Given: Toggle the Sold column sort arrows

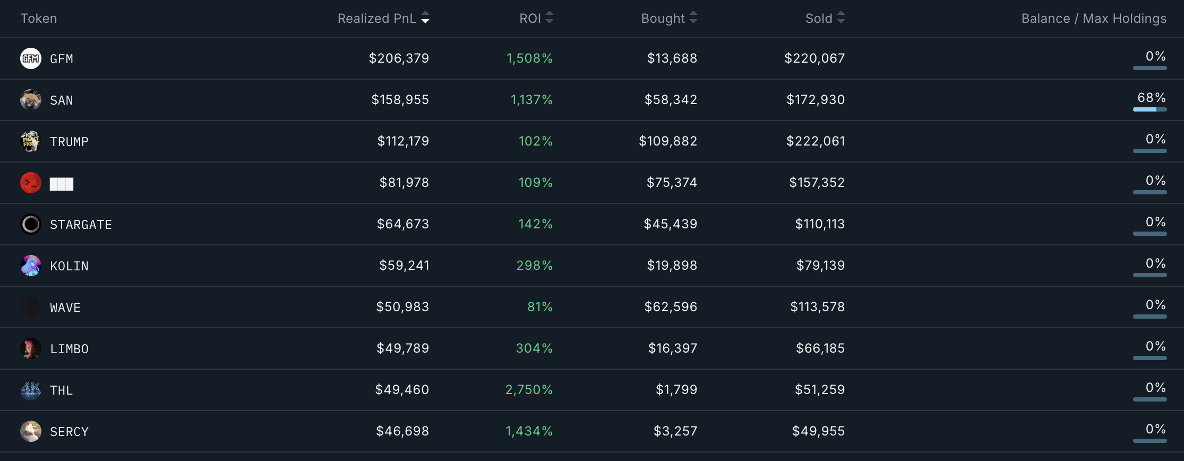Looking at the screenshot, I should [841, 18].
